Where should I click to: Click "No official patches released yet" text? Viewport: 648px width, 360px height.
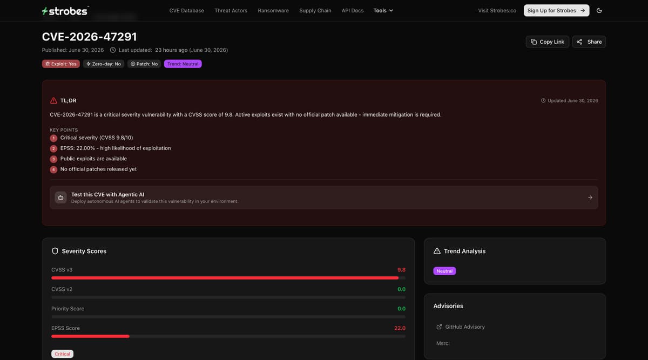(x=98, y=169)
